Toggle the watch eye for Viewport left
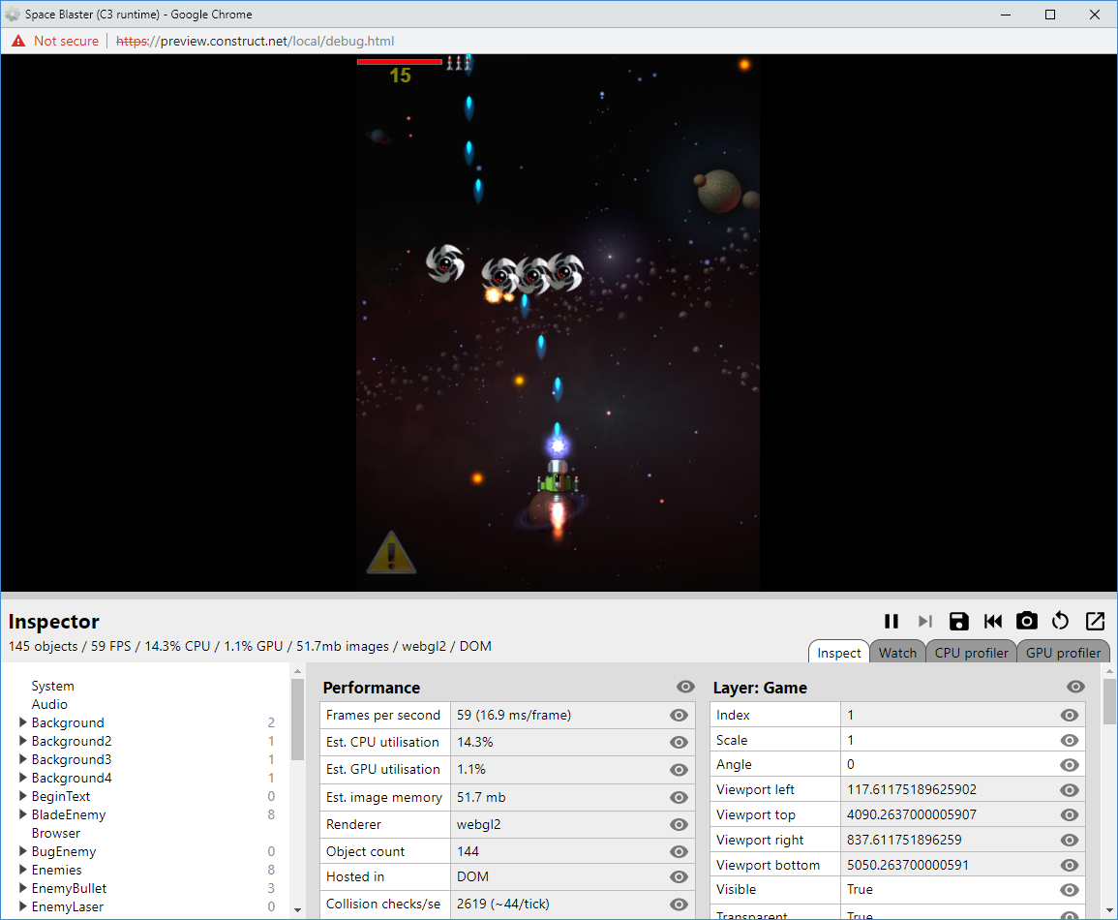The width and height of the screenshot is (1118, 920). point(1070,790)
